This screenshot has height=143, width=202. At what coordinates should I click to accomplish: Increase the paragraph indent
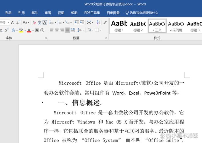click(x=82, y=22)
